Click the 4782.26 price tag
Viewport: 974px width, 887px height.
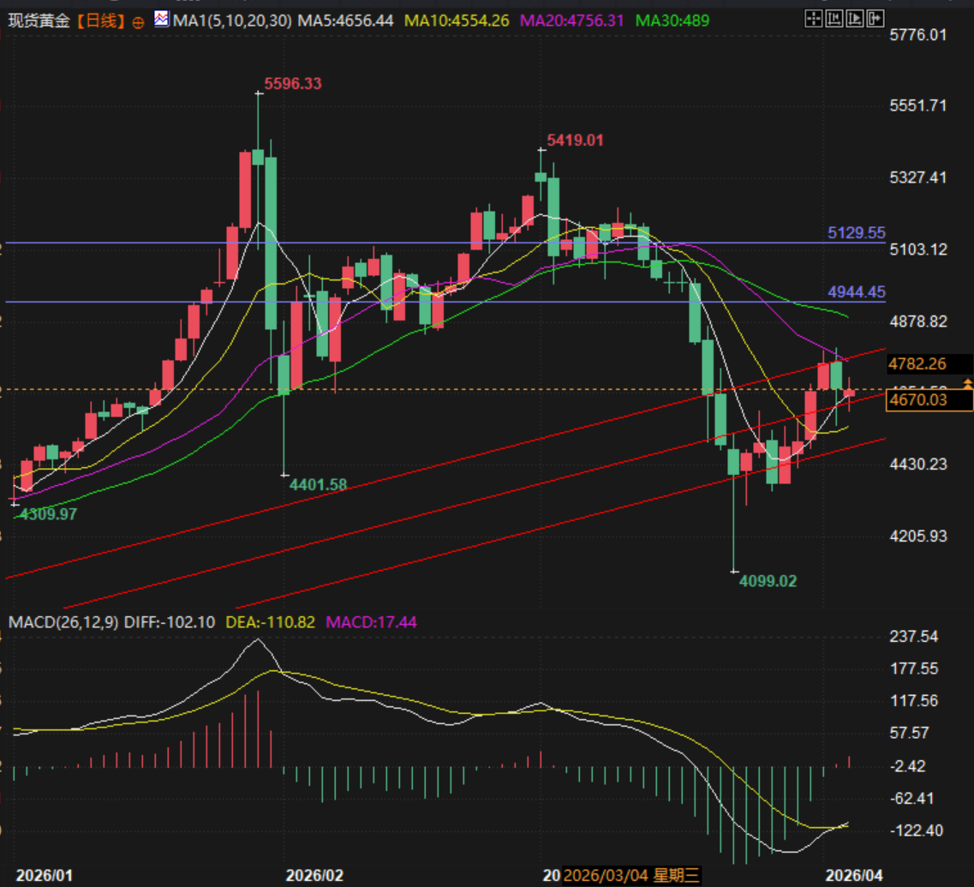917,363
